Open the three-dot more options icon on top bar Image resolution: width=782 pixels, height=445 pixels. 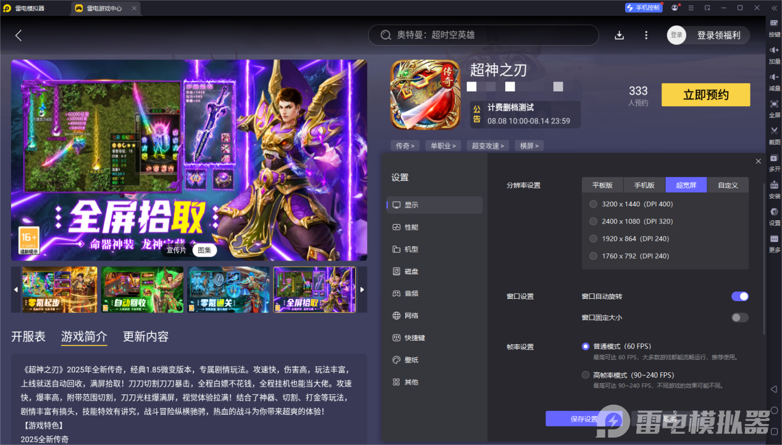pos(646,35)
